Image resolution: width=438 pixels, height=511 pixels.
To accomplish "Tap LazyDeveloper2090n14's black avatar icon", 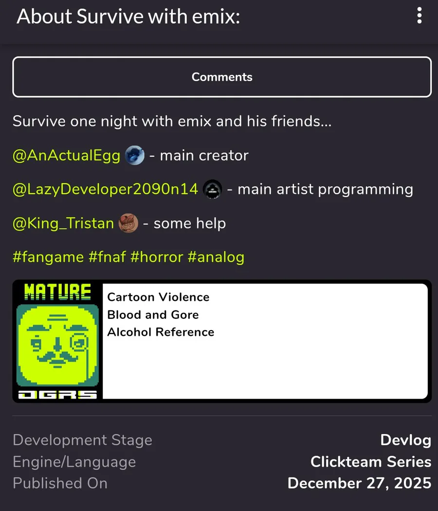I will tap(213, 189).
